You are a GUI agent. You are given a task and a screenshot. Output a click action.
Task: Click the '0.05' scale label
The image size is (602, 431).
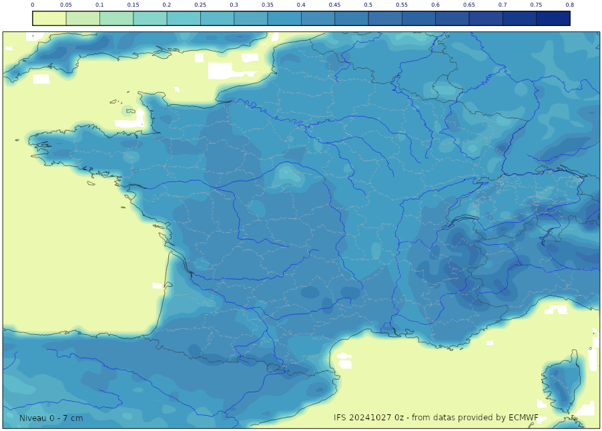coord(66,5)
